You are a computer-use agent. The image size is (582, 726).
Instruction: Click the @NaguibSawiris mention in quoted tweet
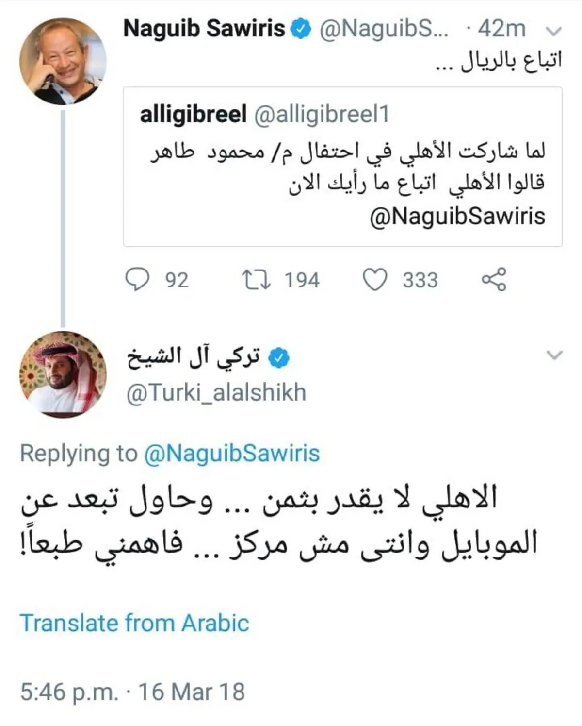pyautogui.click(x=457, y=217)
